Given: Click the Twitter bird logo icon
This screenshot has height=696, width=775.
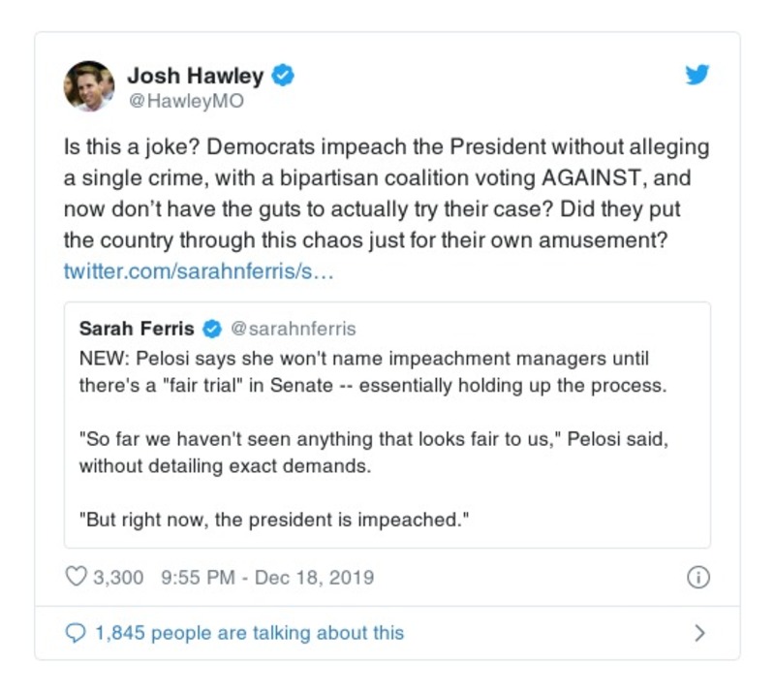Looking at the screenshot, I should tap(697, 76).
